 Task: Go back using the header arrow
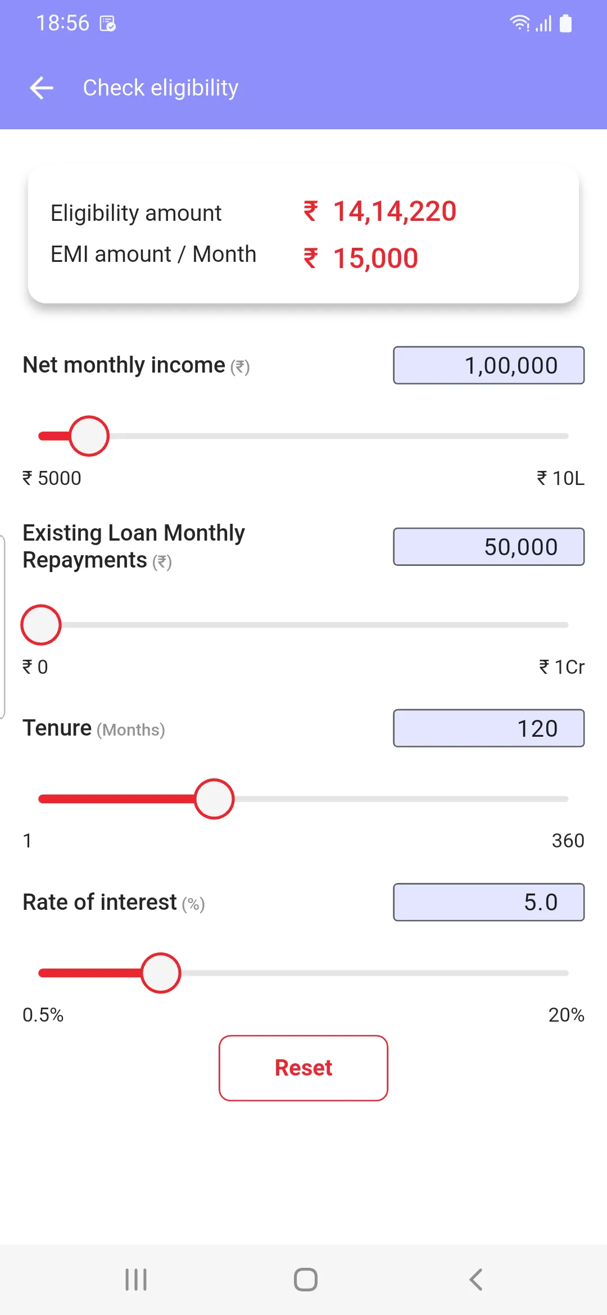coord(42,88)
